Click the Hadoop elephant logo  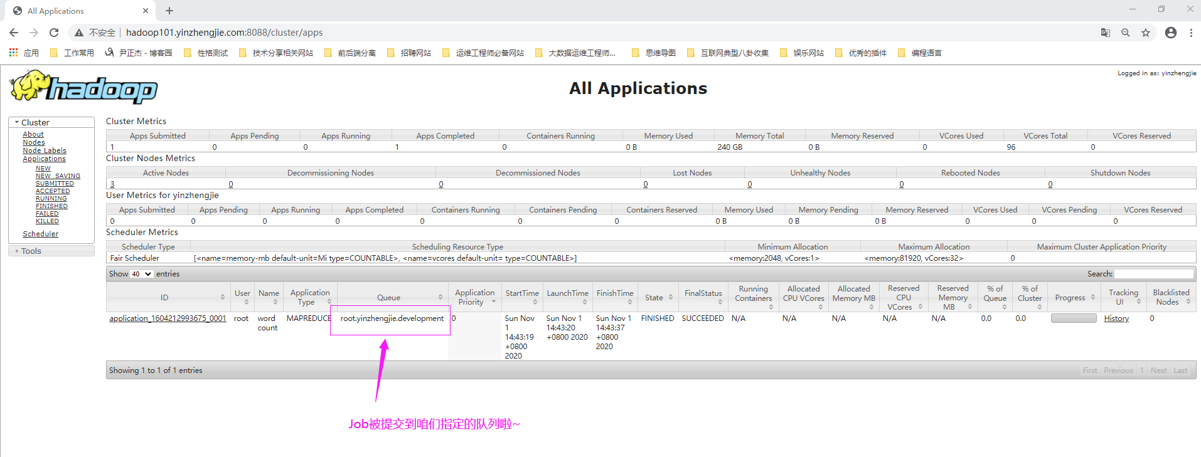[x=83, y=87]
